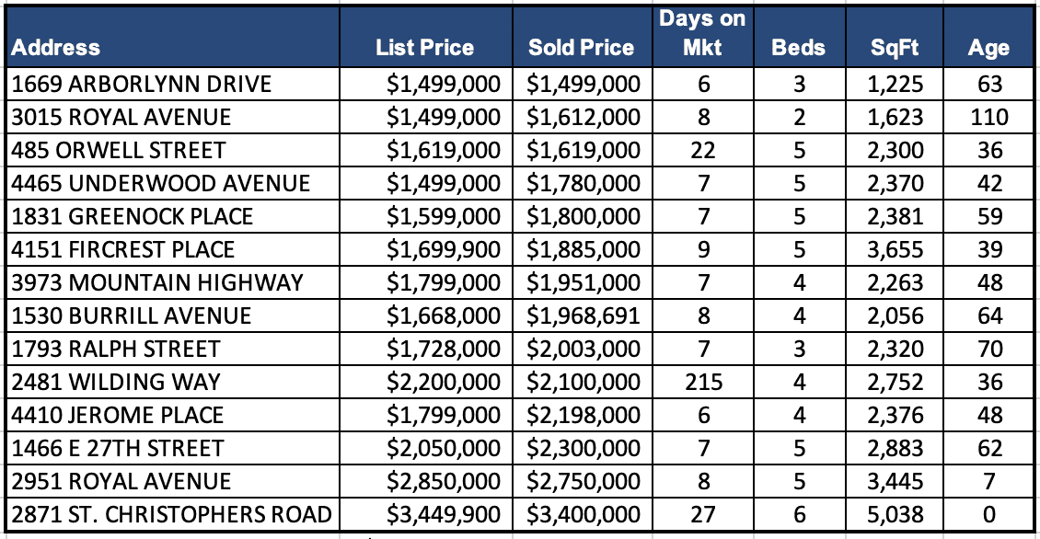Select the Sold Price header cell
Viewport: 1040px width, 539px height.
click(581, 48)
